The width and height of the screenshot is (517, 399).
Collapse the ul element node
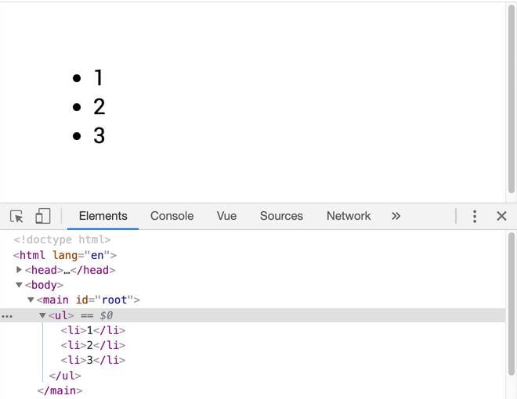pyautogui.click(x=43, y=315)
